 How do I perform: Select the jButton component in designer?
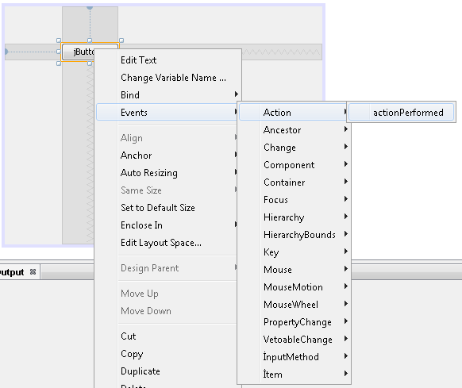[79, 52]
